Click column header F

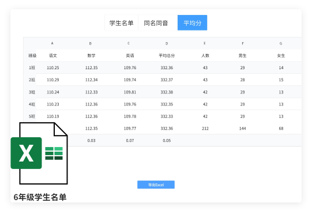pyautogui.click(x=243, y=43)
